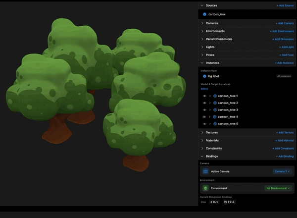
Task: Toggle visibility of cartoon_tree 2
Action: point(204,103)
